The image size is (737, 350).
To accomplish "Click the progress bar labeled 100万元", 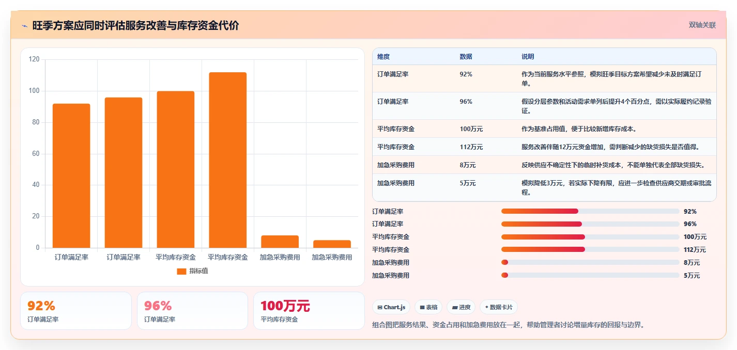I will [590, 237].
